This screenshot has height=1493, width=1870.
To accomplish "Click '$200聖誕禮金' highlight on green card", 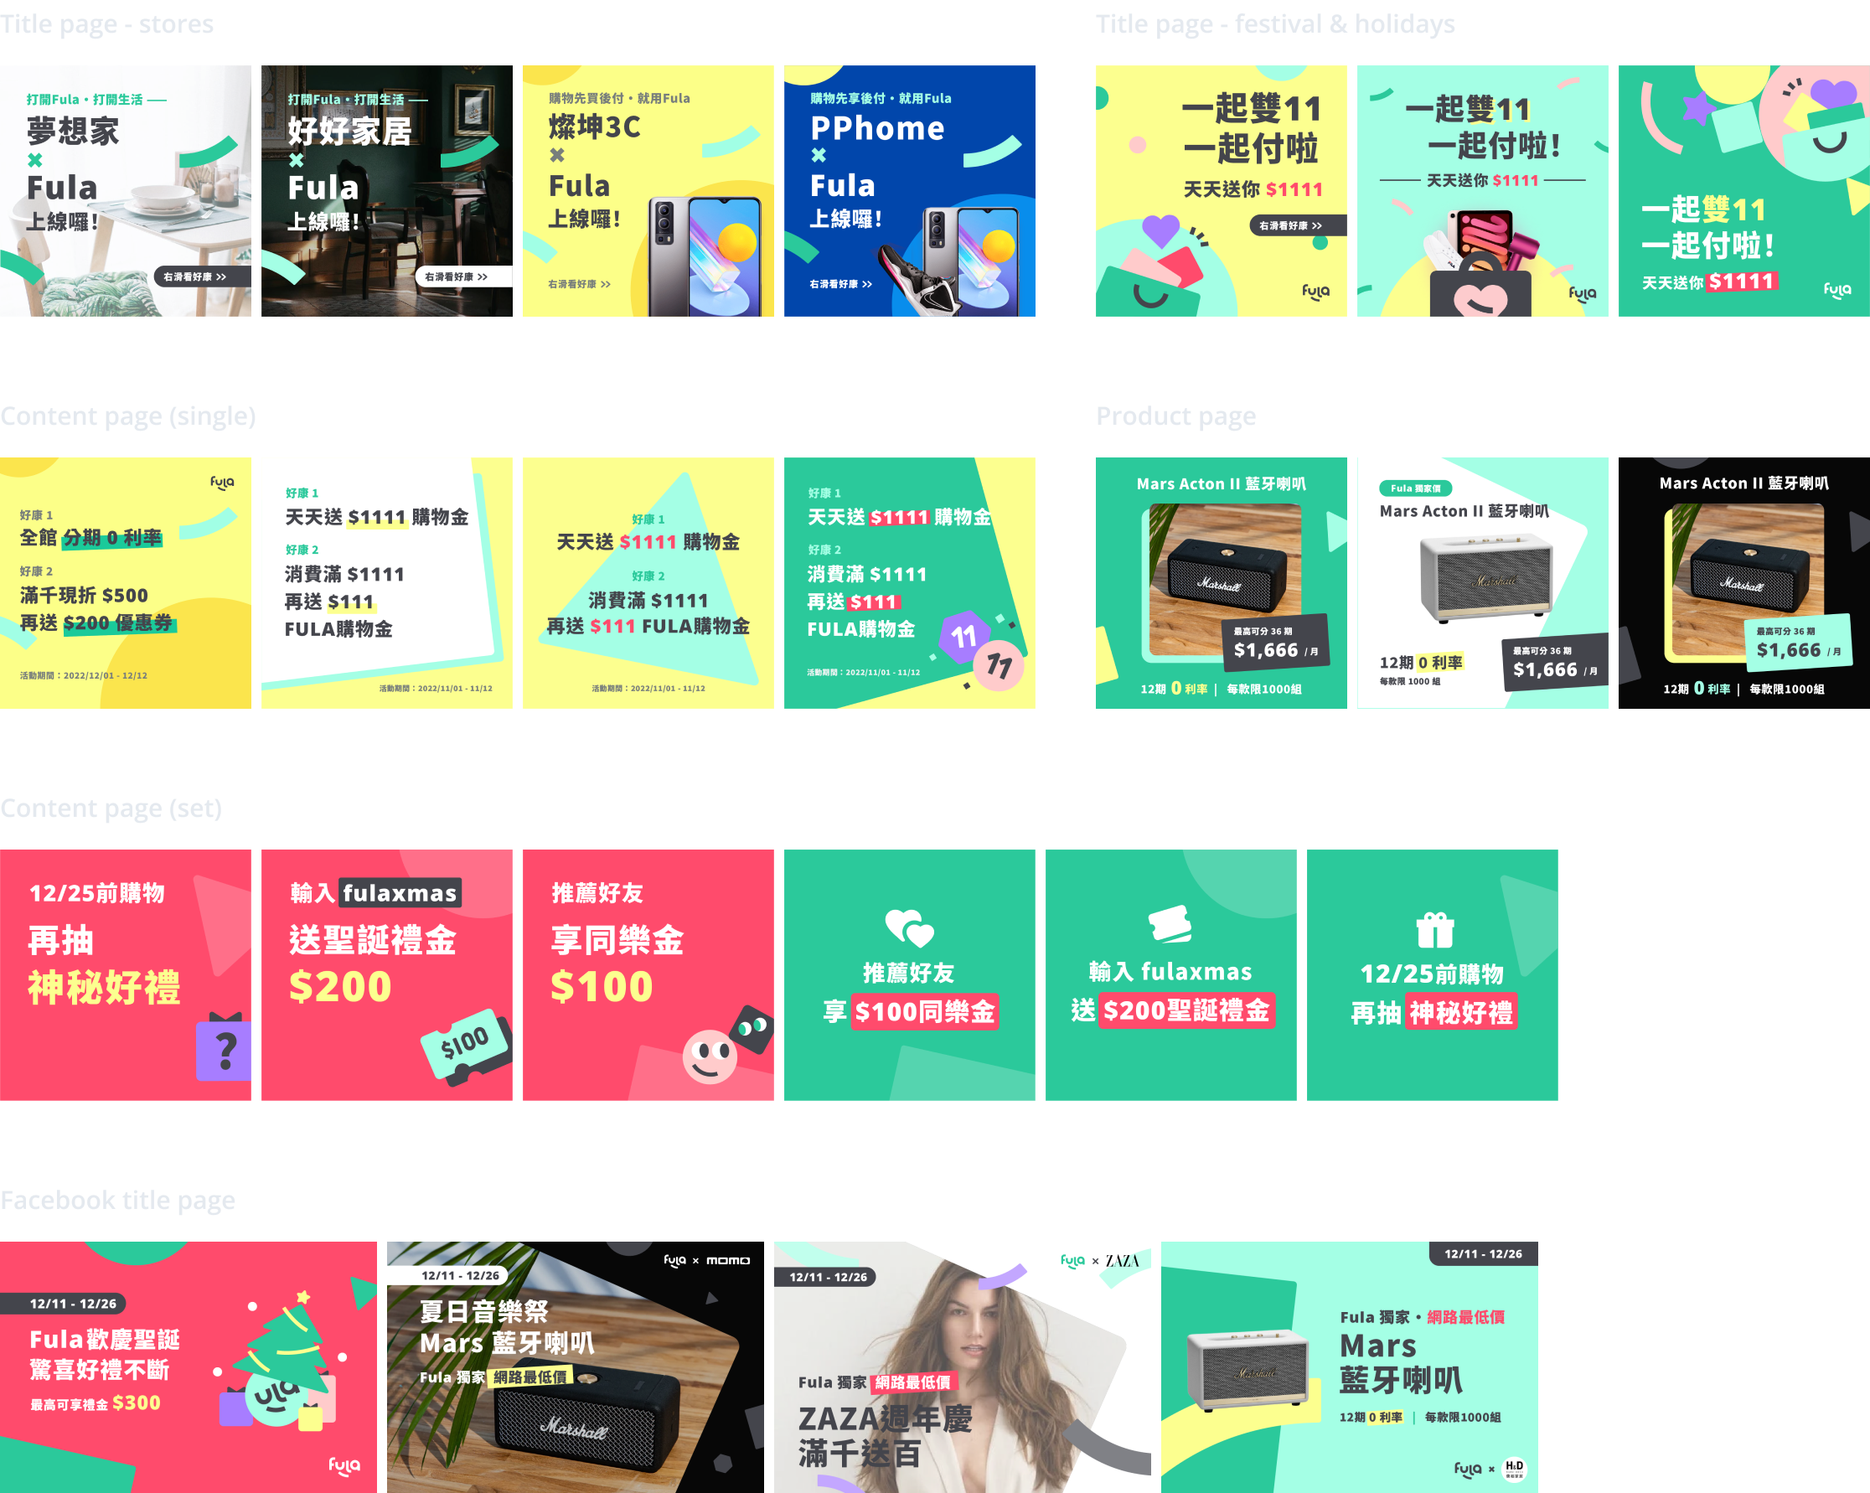I will pyautogui.click(x=1186, y=1010).
